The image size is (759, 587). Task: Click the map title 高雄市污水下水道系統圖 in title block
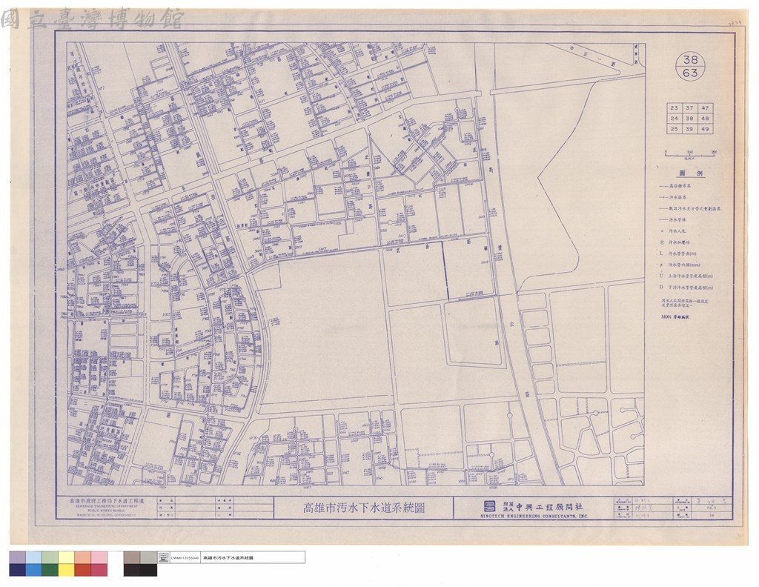(x=363, y=508)
